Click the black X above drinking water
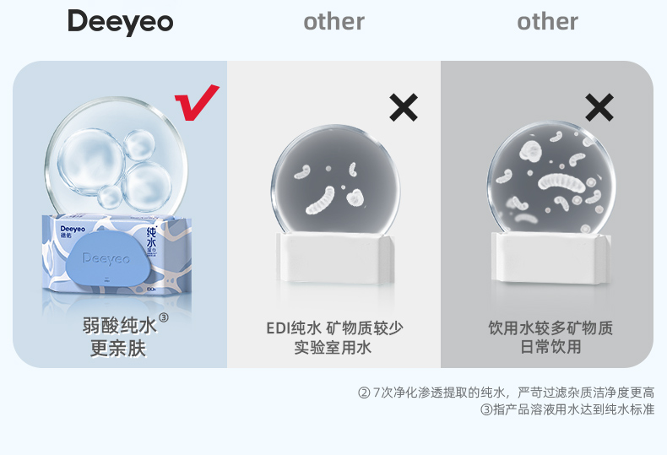 [x=599, y=107]
